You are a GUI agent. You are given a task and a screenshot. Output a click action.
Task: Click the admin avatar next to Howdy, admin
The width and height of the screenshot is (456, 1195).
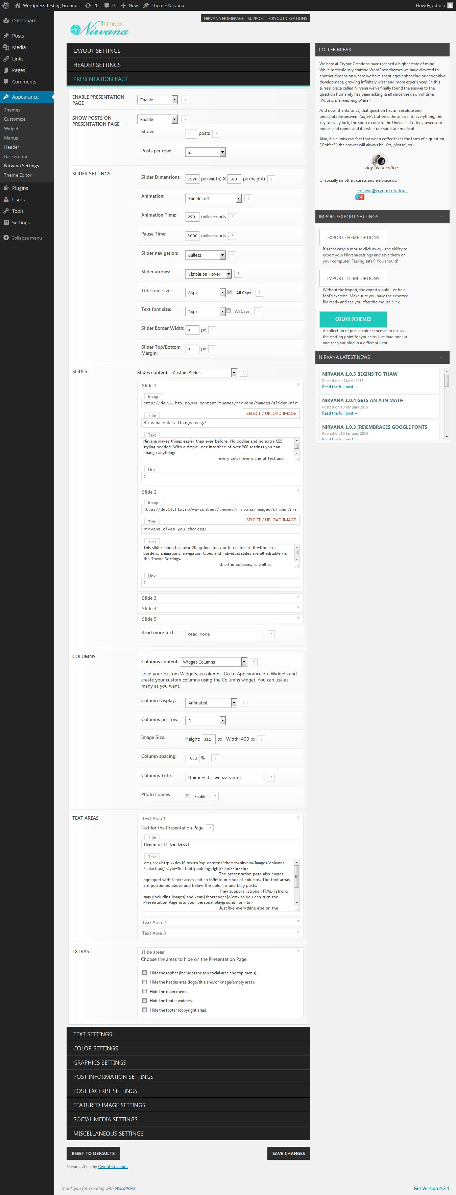(x=450, y=5)
